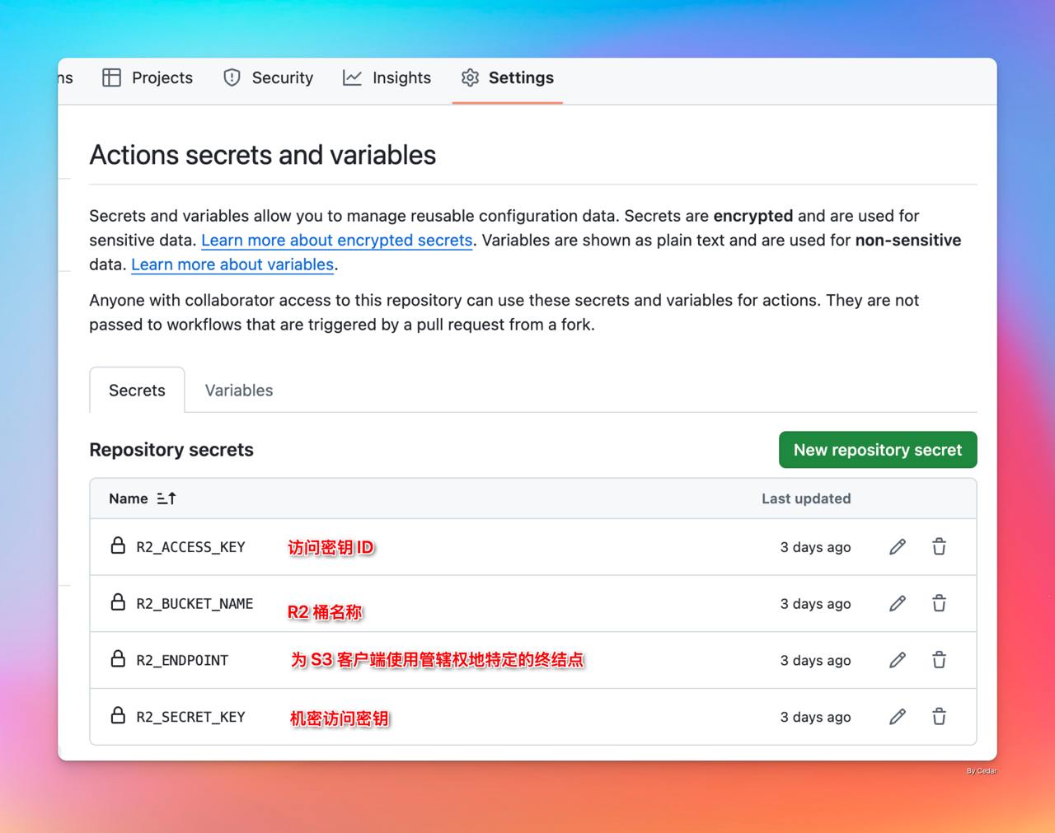1055x833 pixels.
Task: Open Learn more about encrypted secrets link
Action: click(337, 241)
